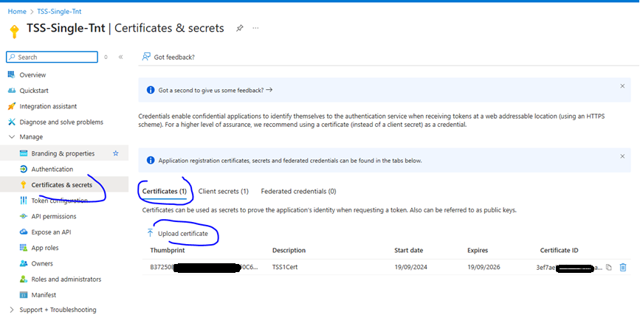Click the Got feedback? button
This screenshot has width=640, height=323.
click(168, 57)
